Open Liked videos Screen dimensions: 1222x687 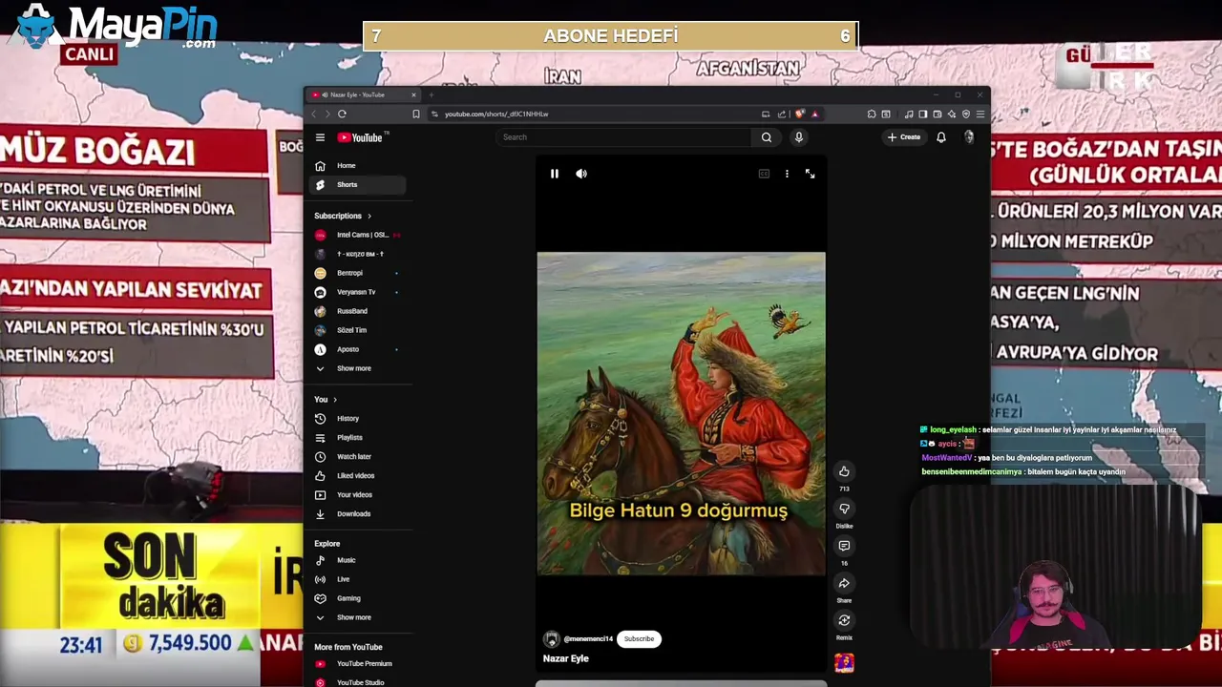click(x=359, y=476)
